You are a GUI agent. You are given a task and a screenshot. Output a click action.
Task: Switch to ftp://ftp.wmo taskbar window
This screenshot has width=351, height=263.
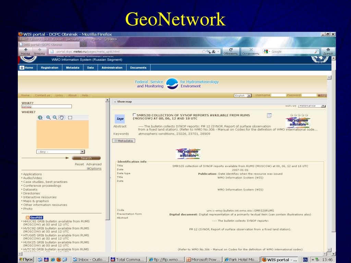[x=166, y=260]
